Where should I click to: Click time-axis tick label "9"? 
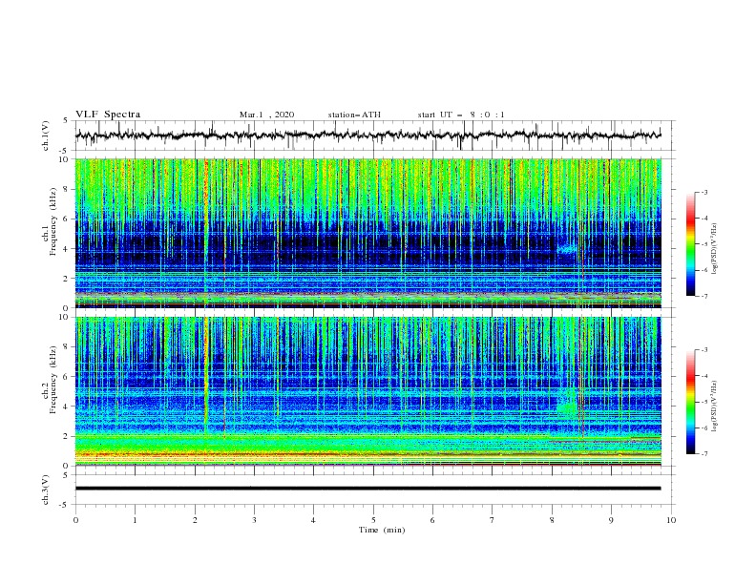click(611, 520)
